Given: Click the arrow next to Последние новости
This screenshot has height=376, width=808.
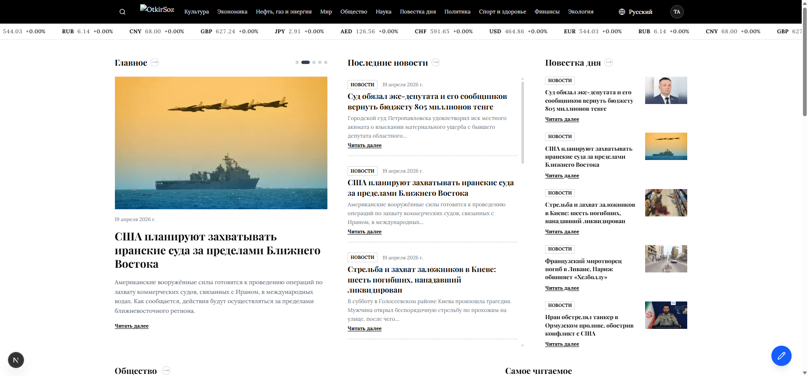Looking at the screenshot, I should pyautogui.click(x=436, y=62).
